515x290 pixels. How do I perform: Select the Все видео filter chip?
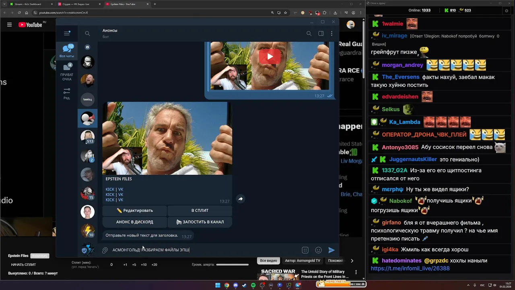click(268, 261)
